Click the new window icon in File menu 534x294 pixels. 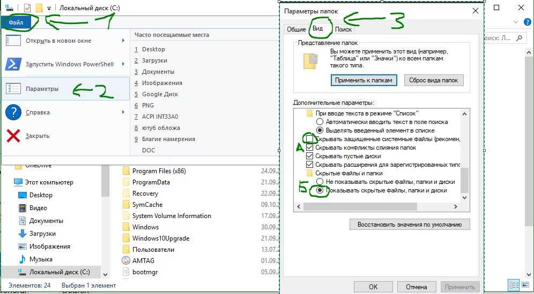pos(13,41)
